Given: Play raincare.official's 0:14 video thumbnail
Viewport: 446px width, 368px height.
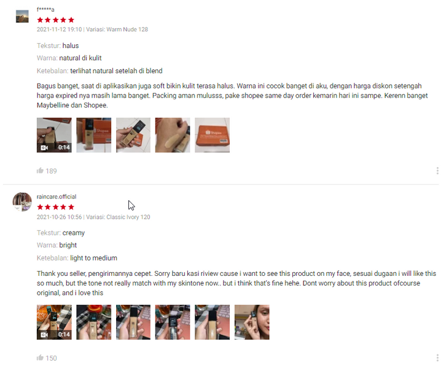Looking at the screenshot, I should click(x=54, y=322).
